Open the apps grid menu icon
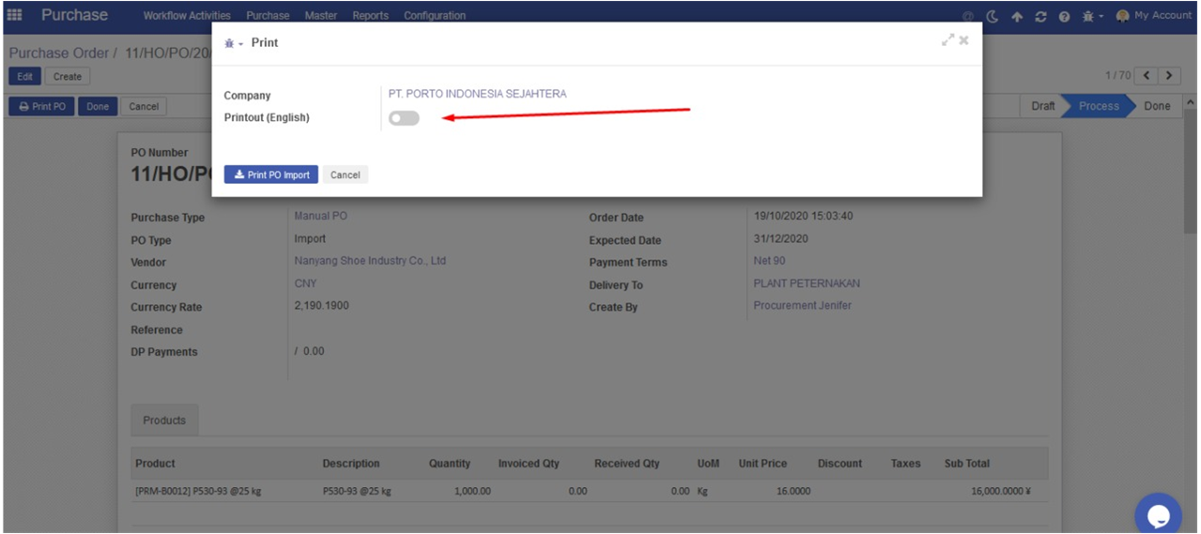The height and width of the screenshot is (534, 1201). tap(15, 15)
